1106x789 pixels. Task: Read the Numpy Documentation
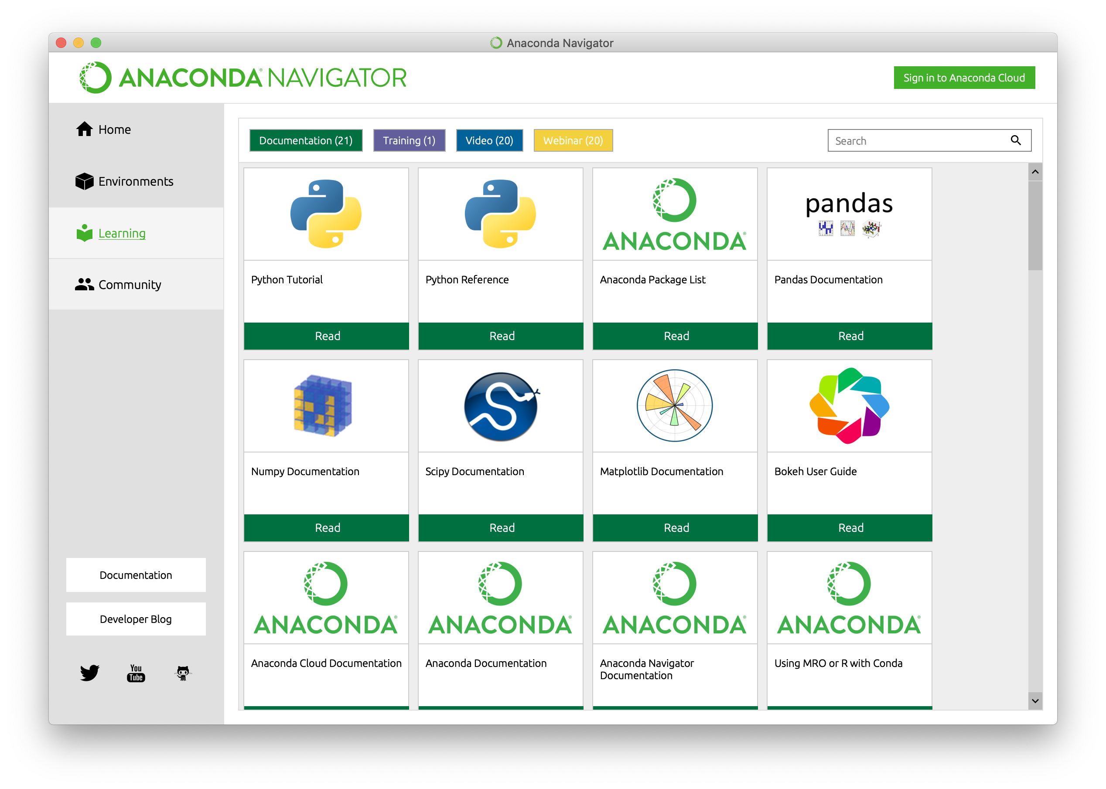click(x=327, y=527)
